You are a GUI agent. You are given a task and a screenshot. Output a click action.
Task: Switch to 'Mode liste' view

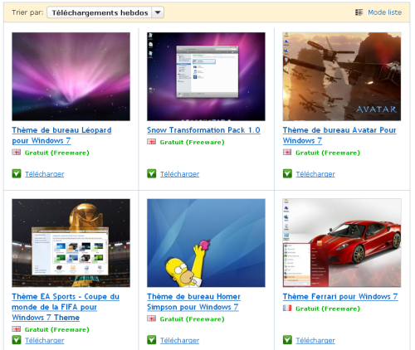pyautogui.click(x=384, y=12)
